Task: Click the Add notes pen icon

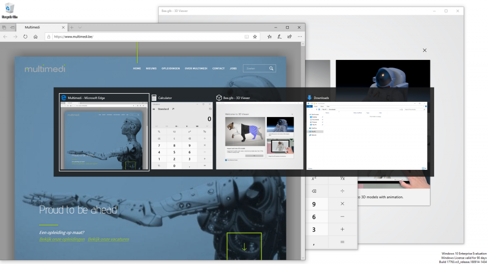Action: tap(279, 37)
